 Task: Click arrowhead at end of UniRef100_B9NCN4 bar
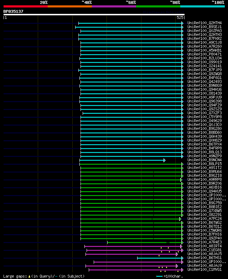tap(165, 160)
